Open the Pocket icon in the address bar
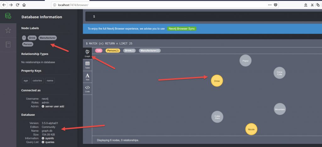Image resolution: width=322 pixels, height=147 pixels. 276,5
